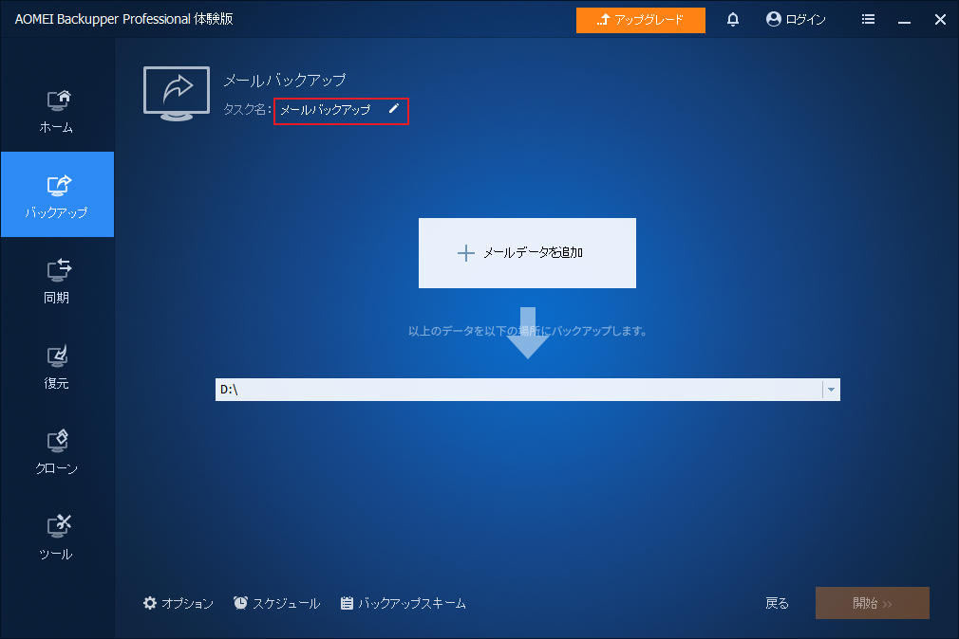The width and height of the screenshot is (959, 639).
Task: Open the 復元 (Restore) section
Action: tap(57, 367)
